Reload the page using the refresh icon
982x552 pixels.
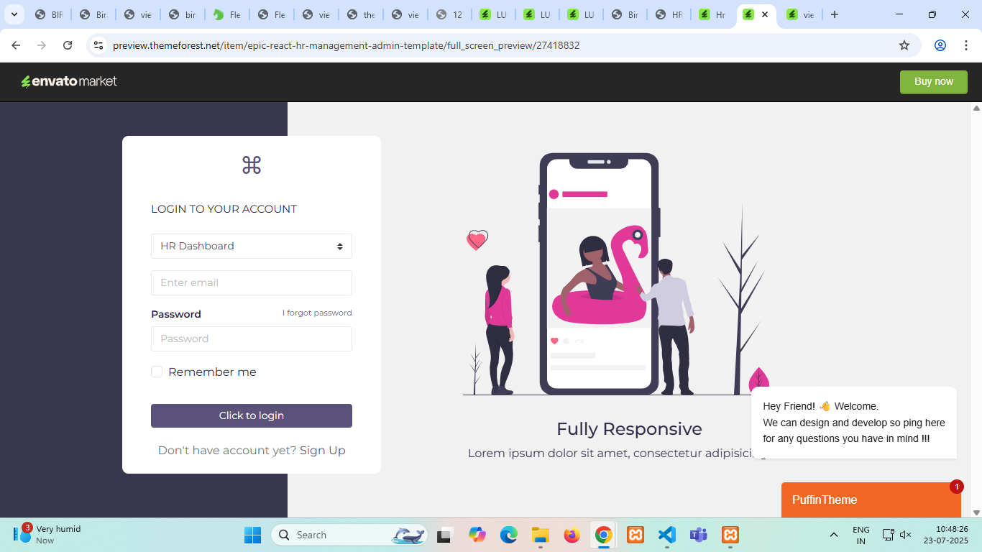pos(68,45)
